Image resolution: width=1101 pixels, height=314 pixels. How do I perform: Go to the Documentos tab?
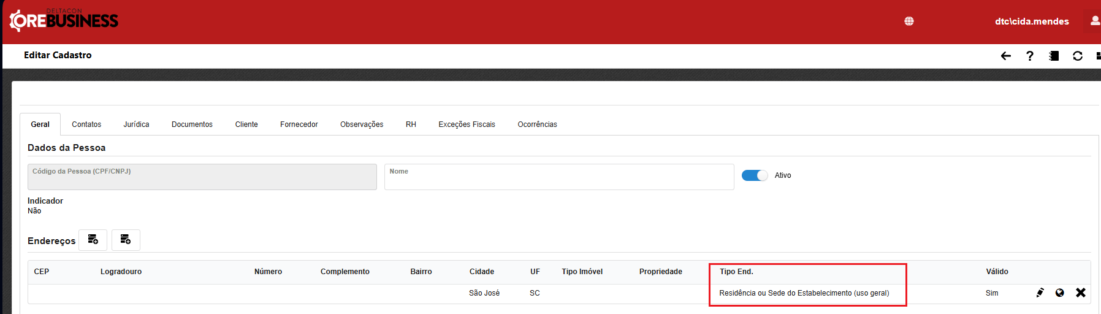click(x=192, y=124)
